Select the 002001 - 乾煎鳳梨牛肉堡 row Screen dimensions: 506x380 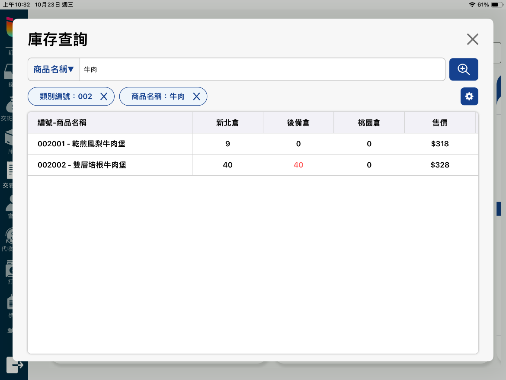[x=81, y=144]
